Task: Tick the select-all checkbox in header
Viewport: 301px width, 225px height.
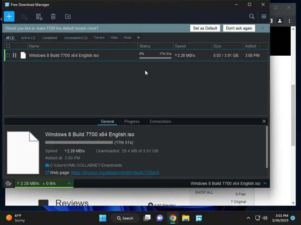Action: 8,46
